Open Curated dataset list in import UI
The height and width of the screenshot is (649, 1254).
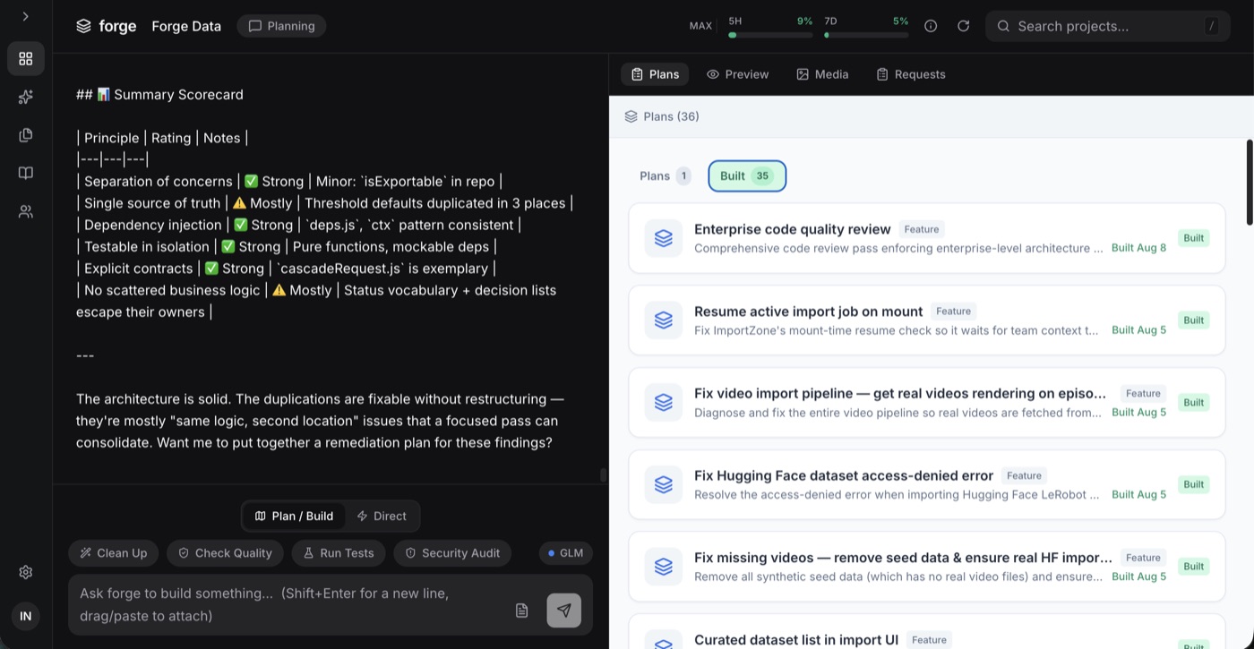(x=927, y=632)
